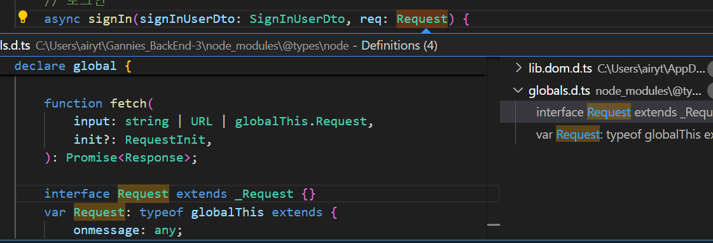Click the "declare global {" sticky header line

[x=73, y=66]
